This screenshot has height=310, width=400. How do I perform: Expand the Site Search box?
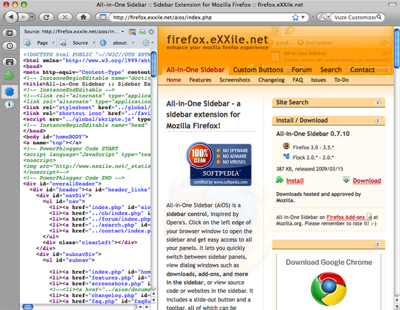378,102
